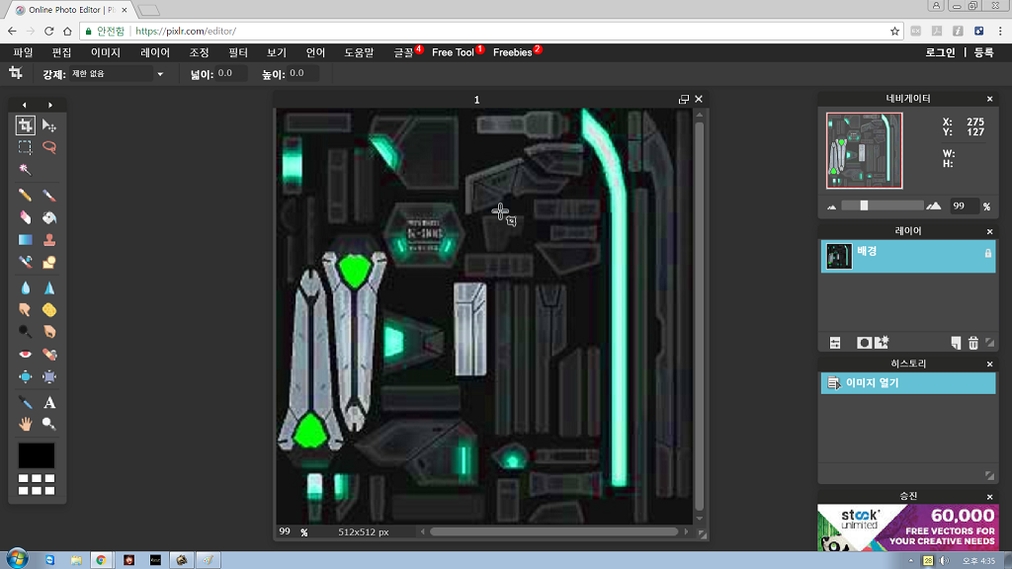
Task: Toggle layer settings in Layers panel
Action: point(835,343)
